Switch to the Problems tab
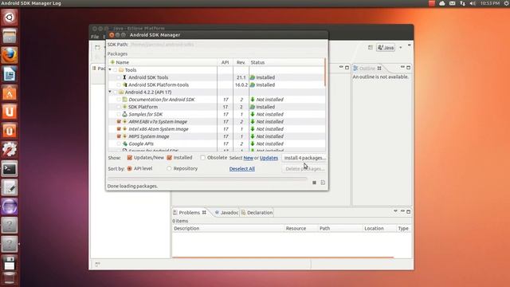This screenshot has height=287, width=510. click(190, 213)
